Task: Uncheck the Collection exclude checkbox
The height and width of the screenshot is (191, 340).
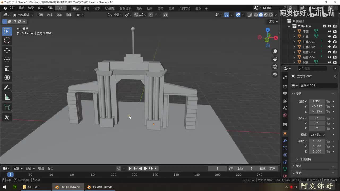Action: coord(324,26)
